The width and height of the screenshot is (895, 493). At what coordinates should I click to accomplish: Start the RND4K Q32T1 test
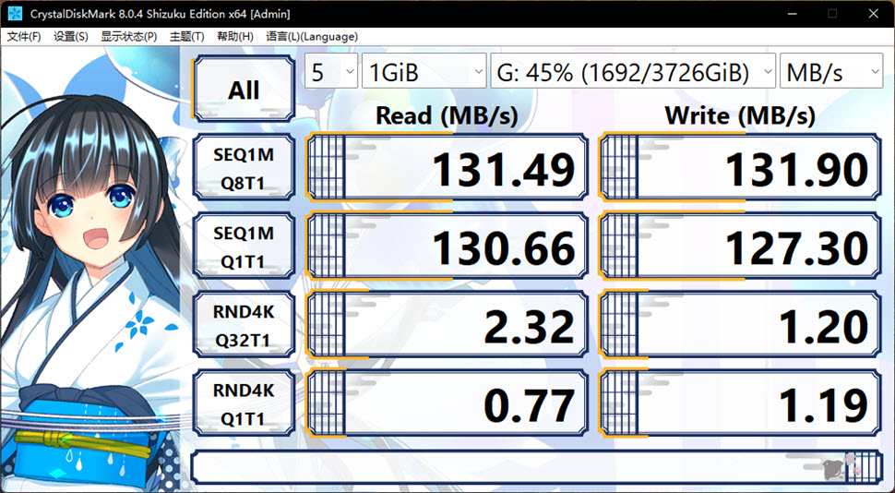(x=244, y=325)
